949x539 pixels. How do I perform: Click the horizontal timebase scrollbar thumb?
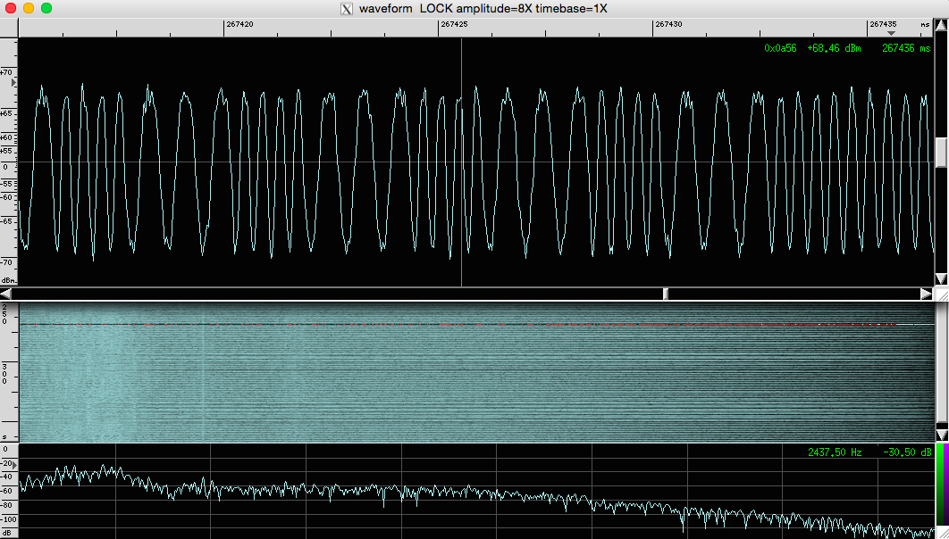coord(665,294)
